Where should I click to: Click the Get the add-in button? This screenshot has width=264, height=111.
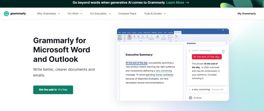pyautogui.click(x=53, y=90)
